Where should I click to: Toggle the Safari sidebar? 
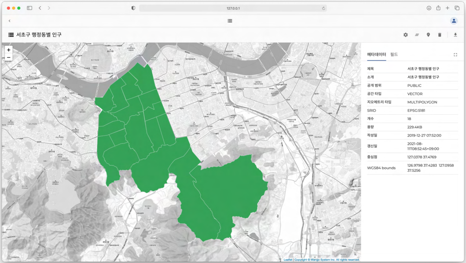pyautogui.click(x=29, y=8)
